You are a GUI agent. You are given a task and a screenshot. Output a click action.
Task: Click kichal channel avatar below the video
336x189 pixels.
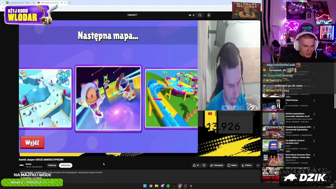pos(22,165)
